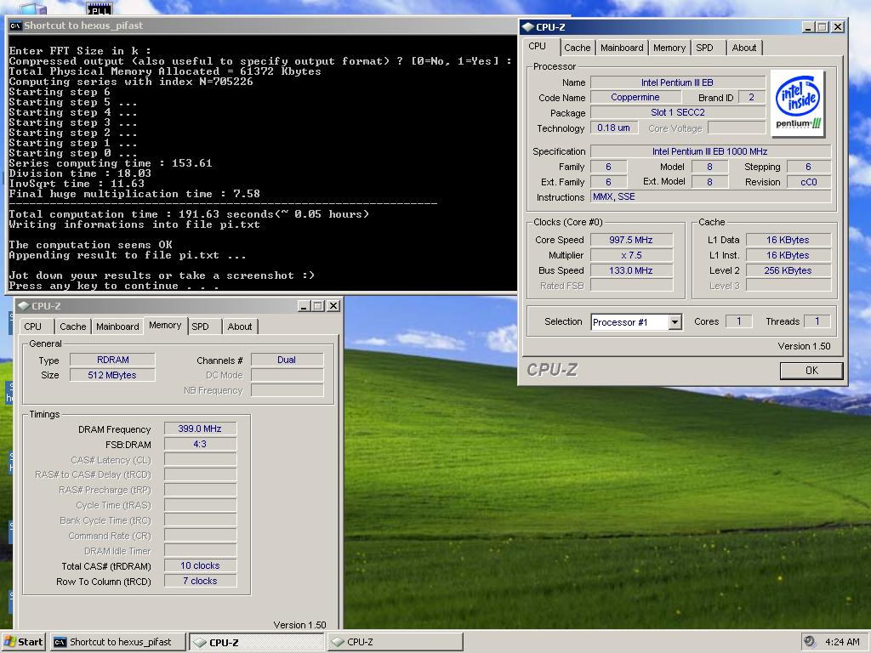Viewport: 871px width, 653px height.
Task: Click the Package value Slot 1 SECC2
Action: [677, 112]
